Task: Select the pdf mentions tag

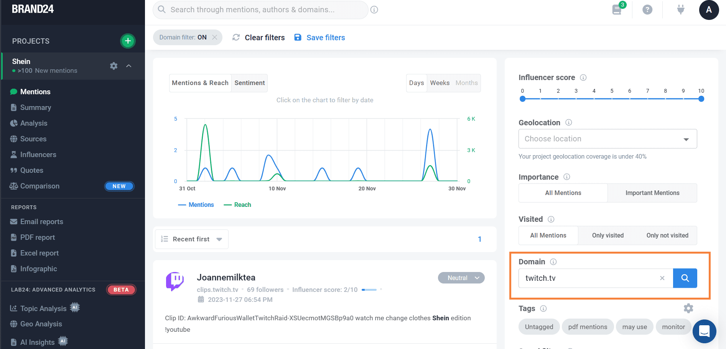Action: 588,327
